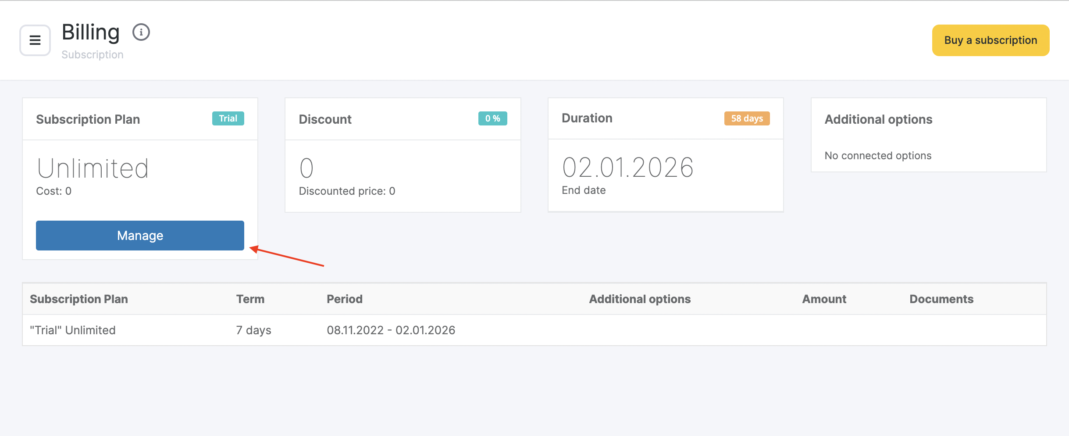The image size is (1069, 436).
Task: Click the Billing page title
Action: pyautogui.click(x=91, y=32)
